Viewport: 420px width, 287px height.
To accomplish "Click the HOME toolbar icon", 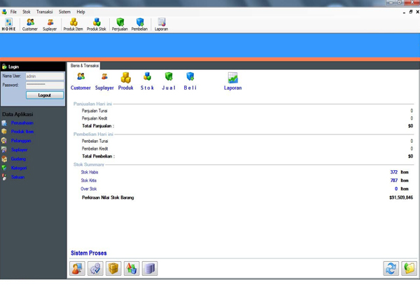I will pyautogui.click(x=8, y=24).
